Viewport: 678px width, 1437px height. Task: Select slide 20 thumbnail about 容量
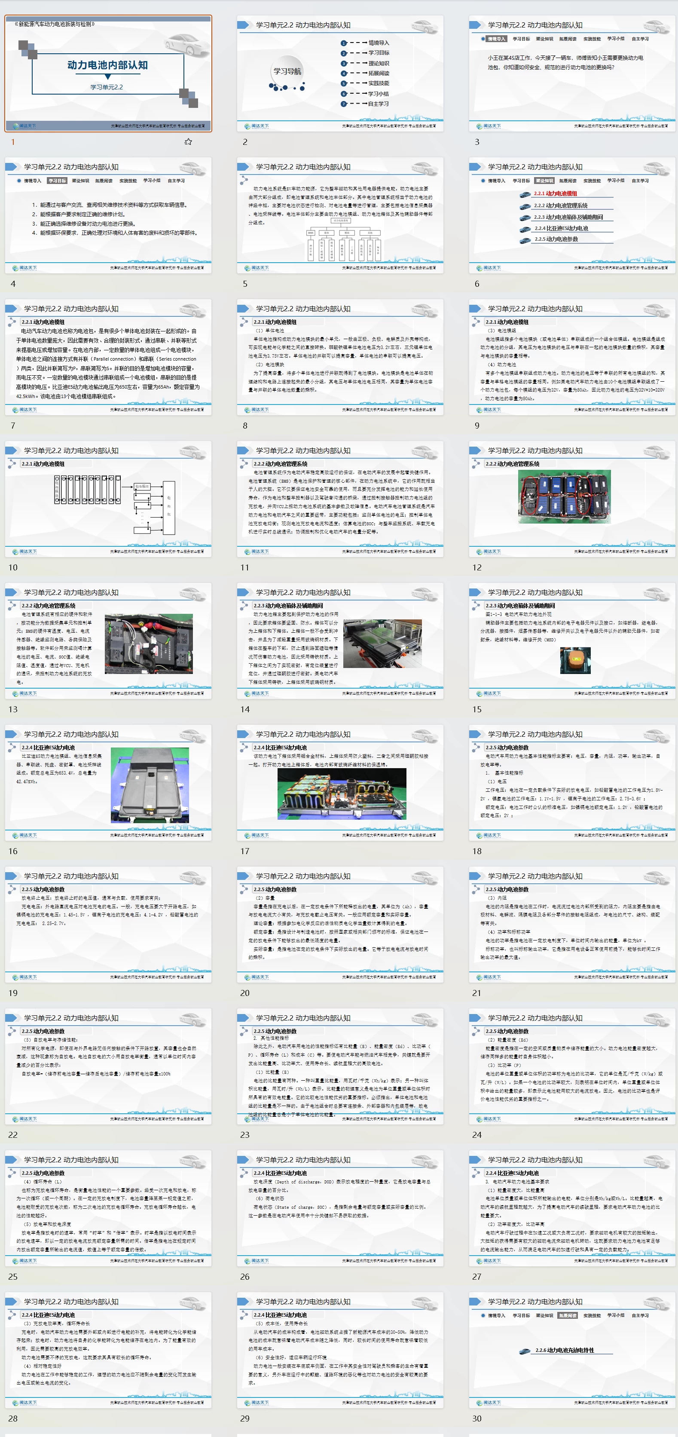[340, 924]
